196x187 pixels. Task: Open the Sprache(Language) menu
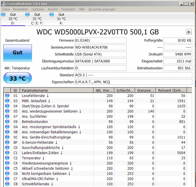pos(102,9)
